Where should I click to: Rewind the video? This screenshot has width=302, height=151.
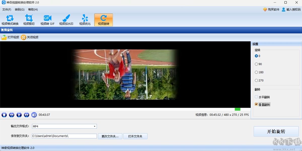[12, 115]
